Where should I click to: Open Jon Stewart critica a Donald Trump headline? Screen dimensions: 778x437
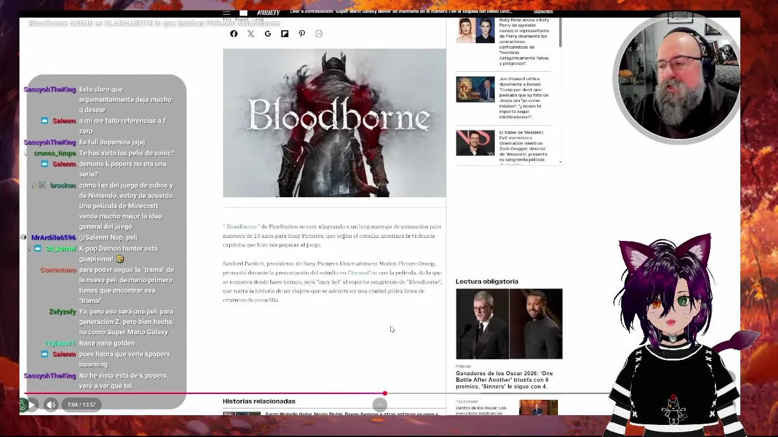coord(524,98)
